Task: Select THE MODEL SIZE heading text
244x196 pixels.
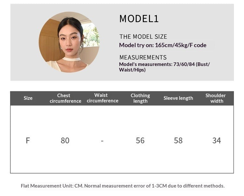Action: pos(143,37)
